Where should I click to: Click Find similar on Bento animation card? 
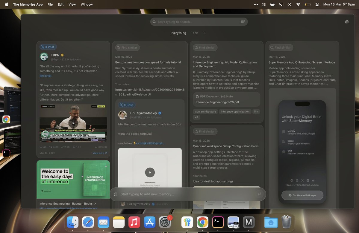tap(127, 47)
